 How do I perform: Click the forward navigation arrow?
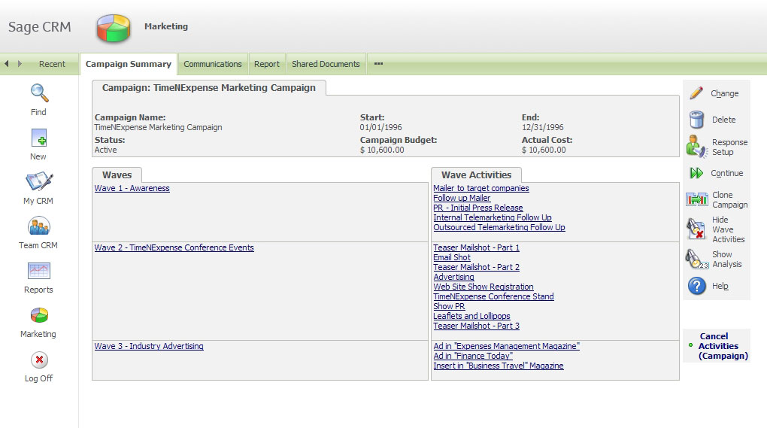click(20, 64)
